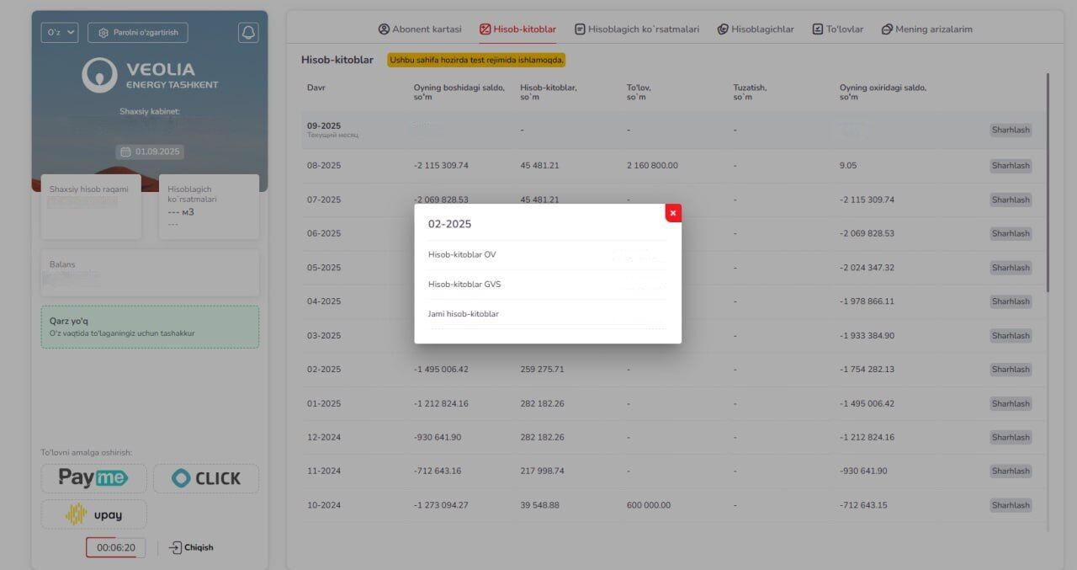Choose the upay payment icon

93,514
